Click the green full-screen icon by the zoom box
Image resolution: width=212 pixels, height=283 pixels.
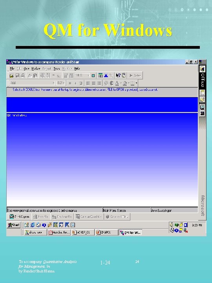coord(93,75)
